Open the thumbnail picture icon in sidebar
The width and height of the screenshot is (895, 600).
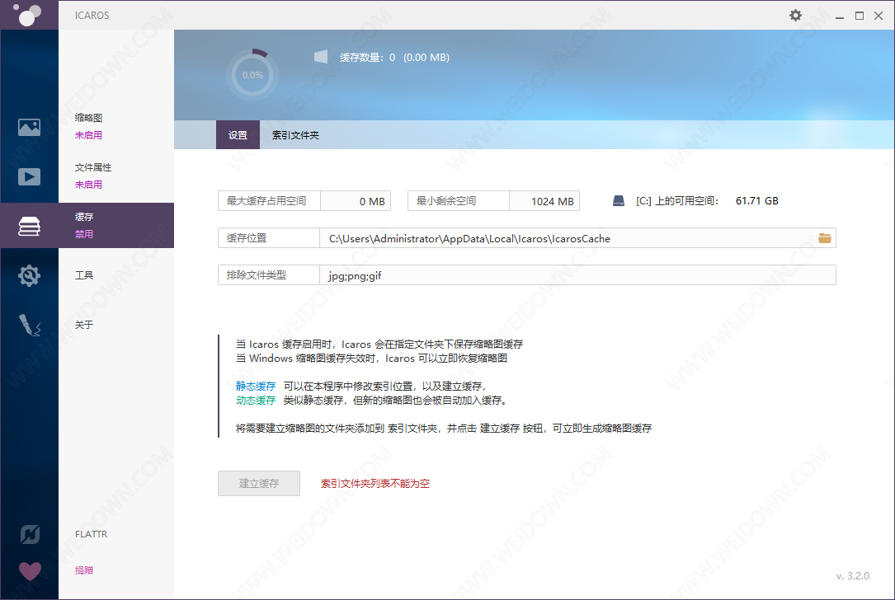click(29, 127)
